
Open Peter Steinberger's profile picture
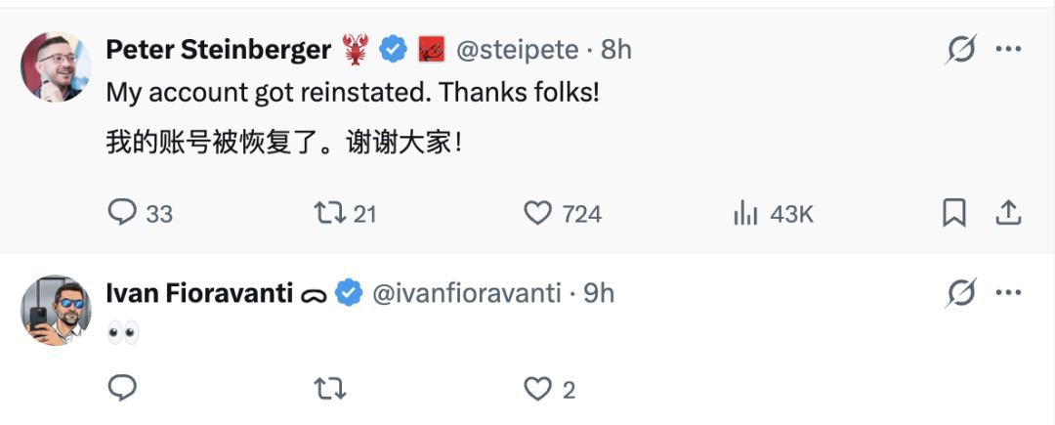(x=56, y=66)
